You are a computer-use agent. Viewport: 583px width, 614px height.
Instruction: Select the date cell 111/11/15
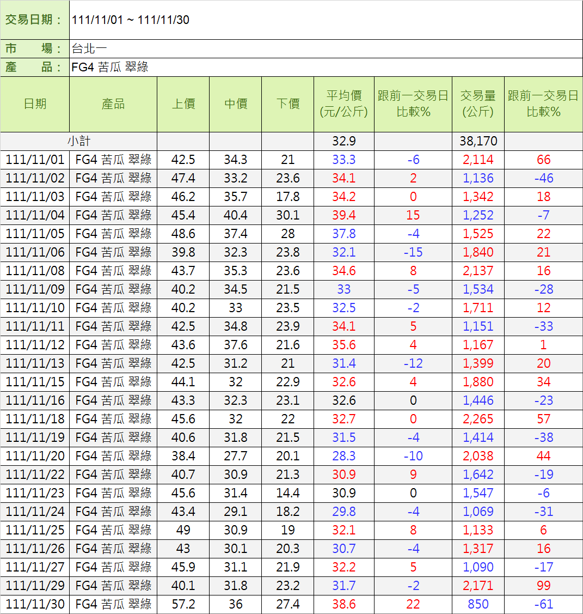tap(35, 382)
